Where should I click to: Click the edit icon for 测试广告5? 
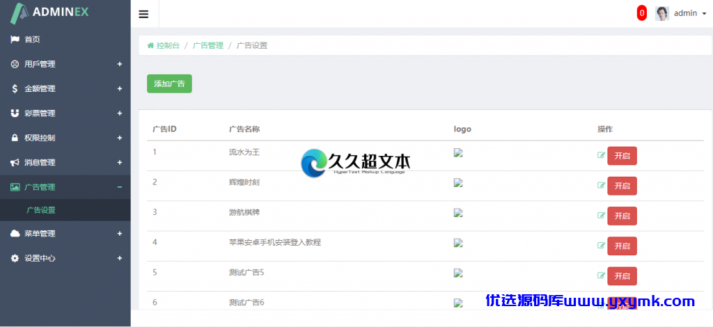click(x=601, y=276)
